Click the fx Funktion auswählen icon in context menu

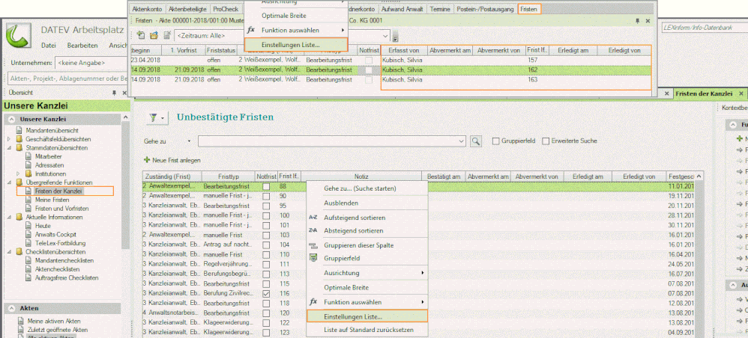[x=313, y=301]
